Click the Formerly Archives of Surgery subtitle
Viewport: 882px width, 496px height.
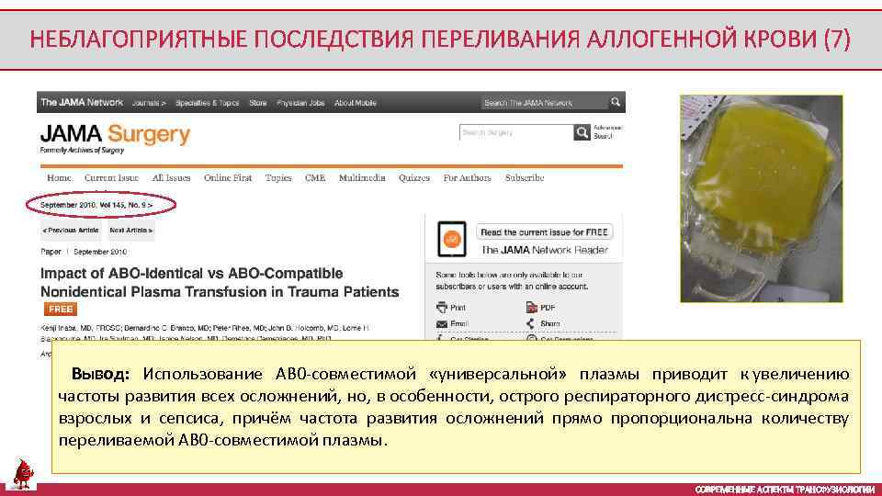[82, 150]
